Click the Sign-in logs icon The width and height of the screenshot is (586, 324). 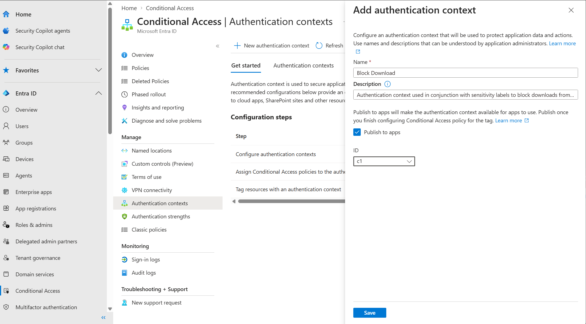[x=124, y=260]
